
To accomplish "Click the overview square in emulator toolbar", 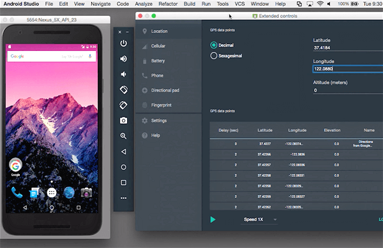I will (x=124, y=182).
